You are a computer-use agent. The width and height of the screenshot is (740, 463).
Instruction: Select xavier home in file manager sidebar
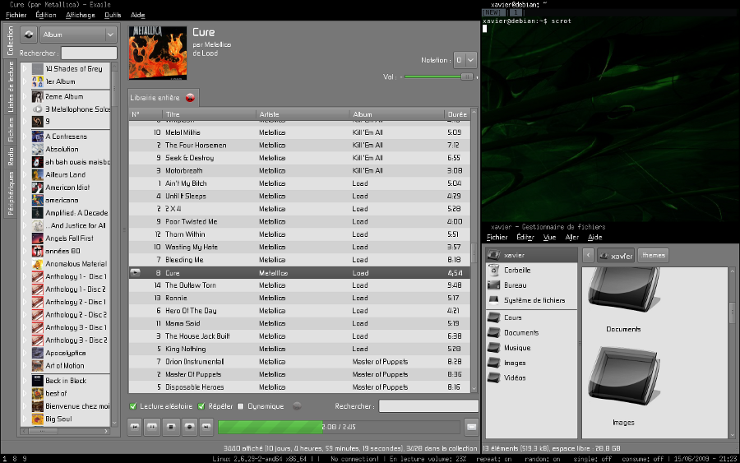click(531, 255)
